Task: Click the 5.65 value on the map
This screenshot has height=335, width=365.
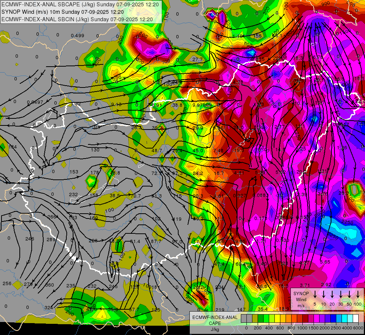Action: (x=325, y=262)
